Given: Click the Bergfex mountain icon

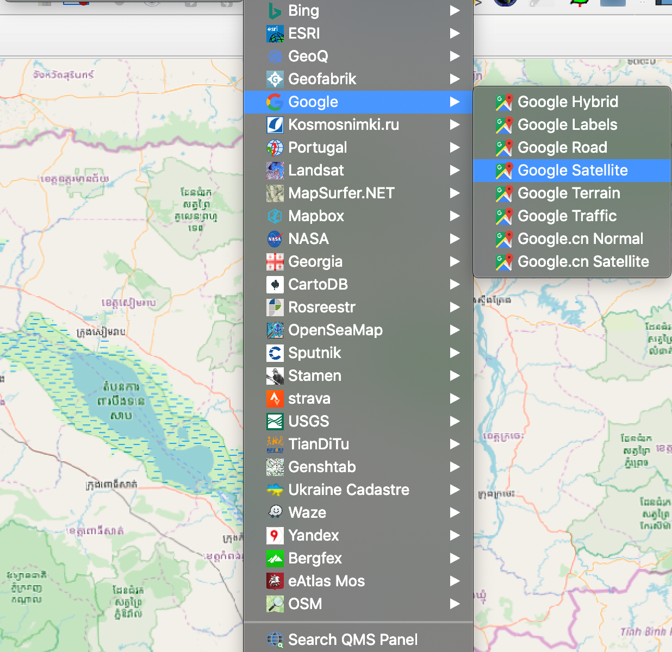Looking at the screenshot, I should pyautogui.click(x=275, y=559).
